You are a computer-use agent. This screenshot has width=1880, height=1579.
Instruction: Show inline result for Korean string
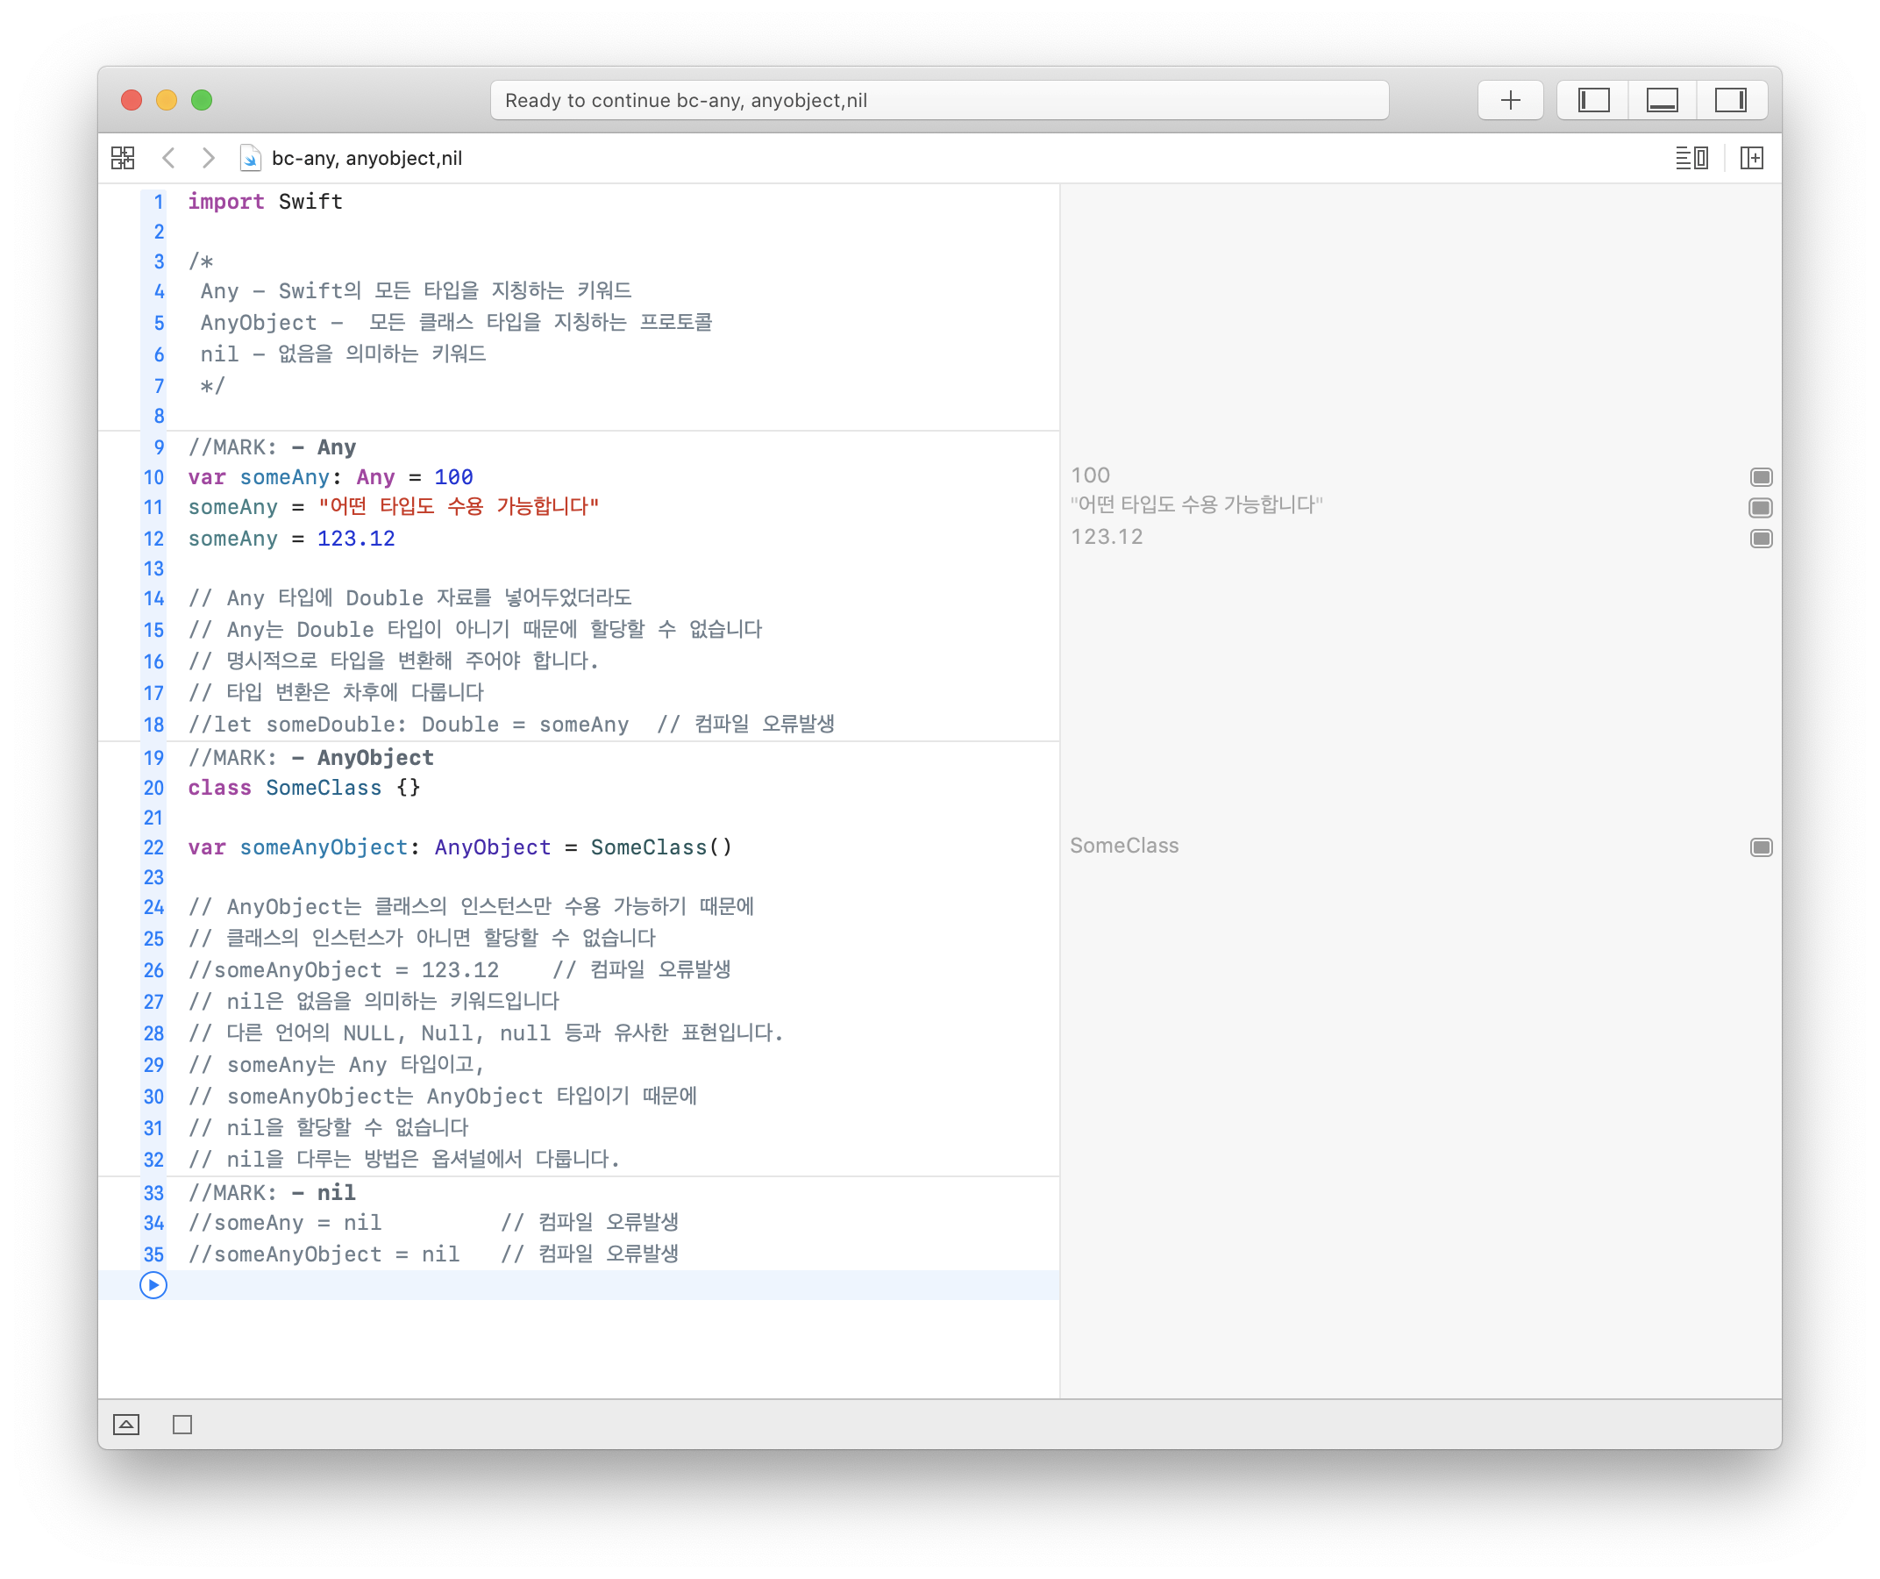(1760, 508)
